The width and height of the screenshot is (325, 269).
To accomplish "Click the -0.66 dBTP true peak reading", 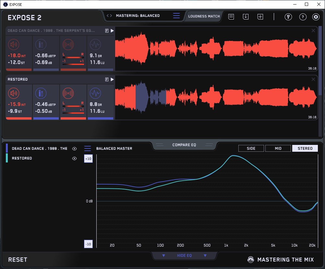I will [45, 56].
